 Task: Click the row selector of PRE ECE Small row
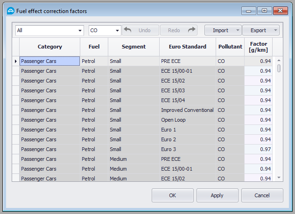click(15, 61)
